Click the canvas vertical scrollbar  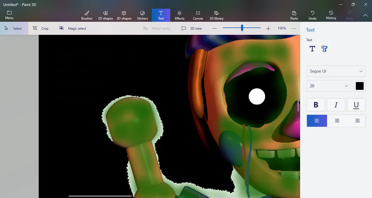point(298,104)
